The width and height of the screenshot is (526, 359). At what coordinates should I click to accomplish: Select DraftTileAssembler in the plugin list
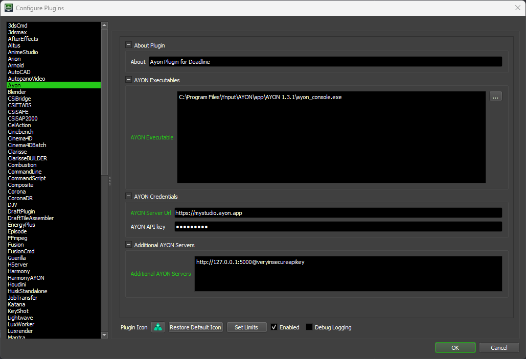pyautogui.click(x=54, y=218)
